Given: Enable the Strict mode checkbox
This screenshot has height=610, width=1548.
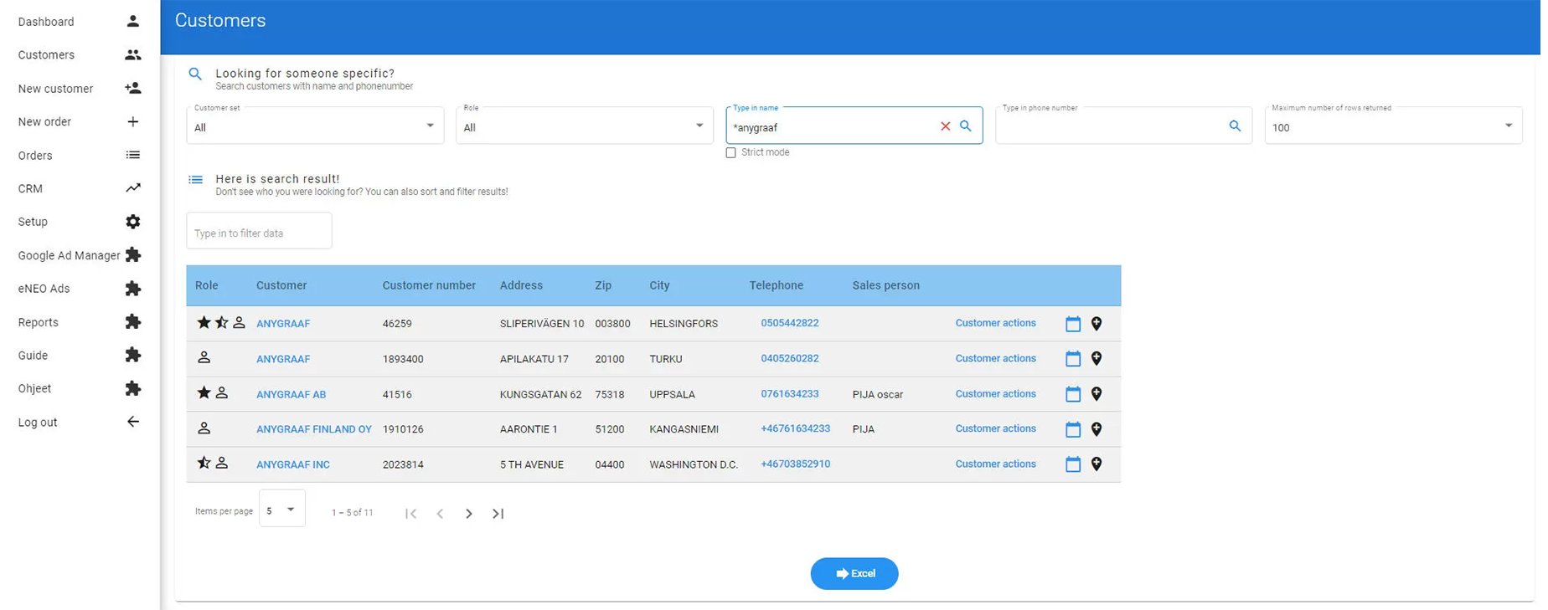Looking at the screenshot, I should click(730, 153).
